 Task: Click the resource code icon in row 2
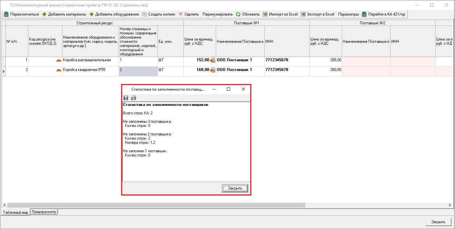coord(59,70)
